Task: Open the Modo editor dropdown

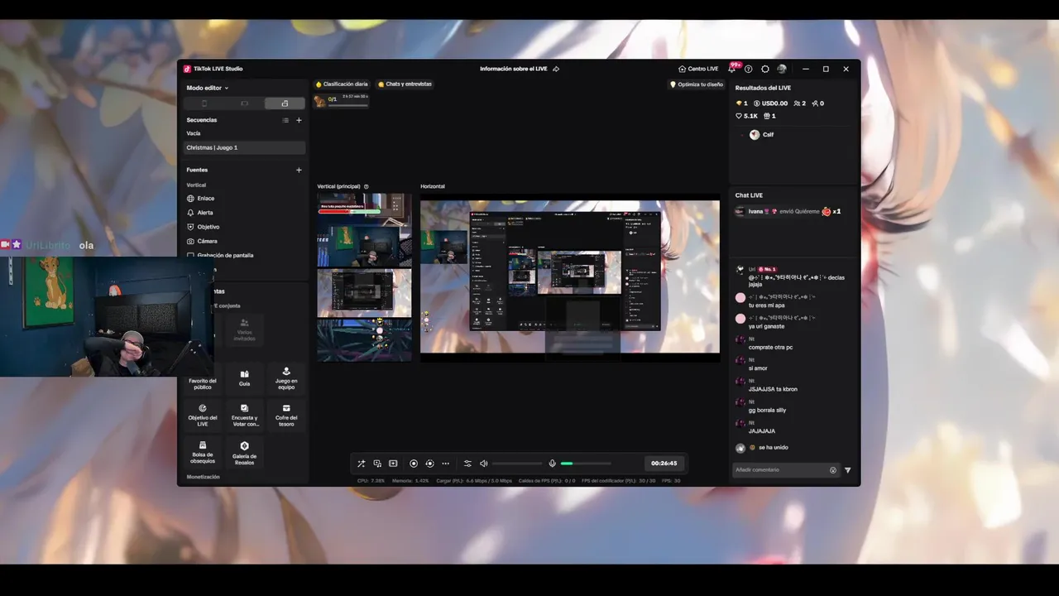Action: tap(207, 88)
